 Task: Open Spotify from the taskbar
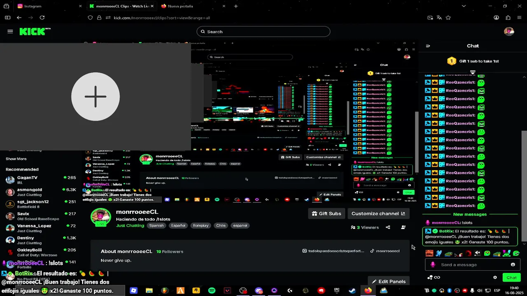[x=212, y=291]
